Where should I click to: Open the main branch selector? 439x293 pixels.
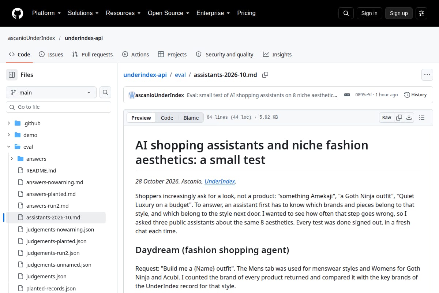coord(51,92)
